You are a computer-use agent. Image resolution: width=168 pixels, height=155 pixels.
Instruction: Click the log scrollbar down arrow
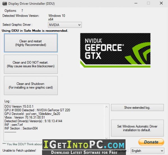coord(106,138)
